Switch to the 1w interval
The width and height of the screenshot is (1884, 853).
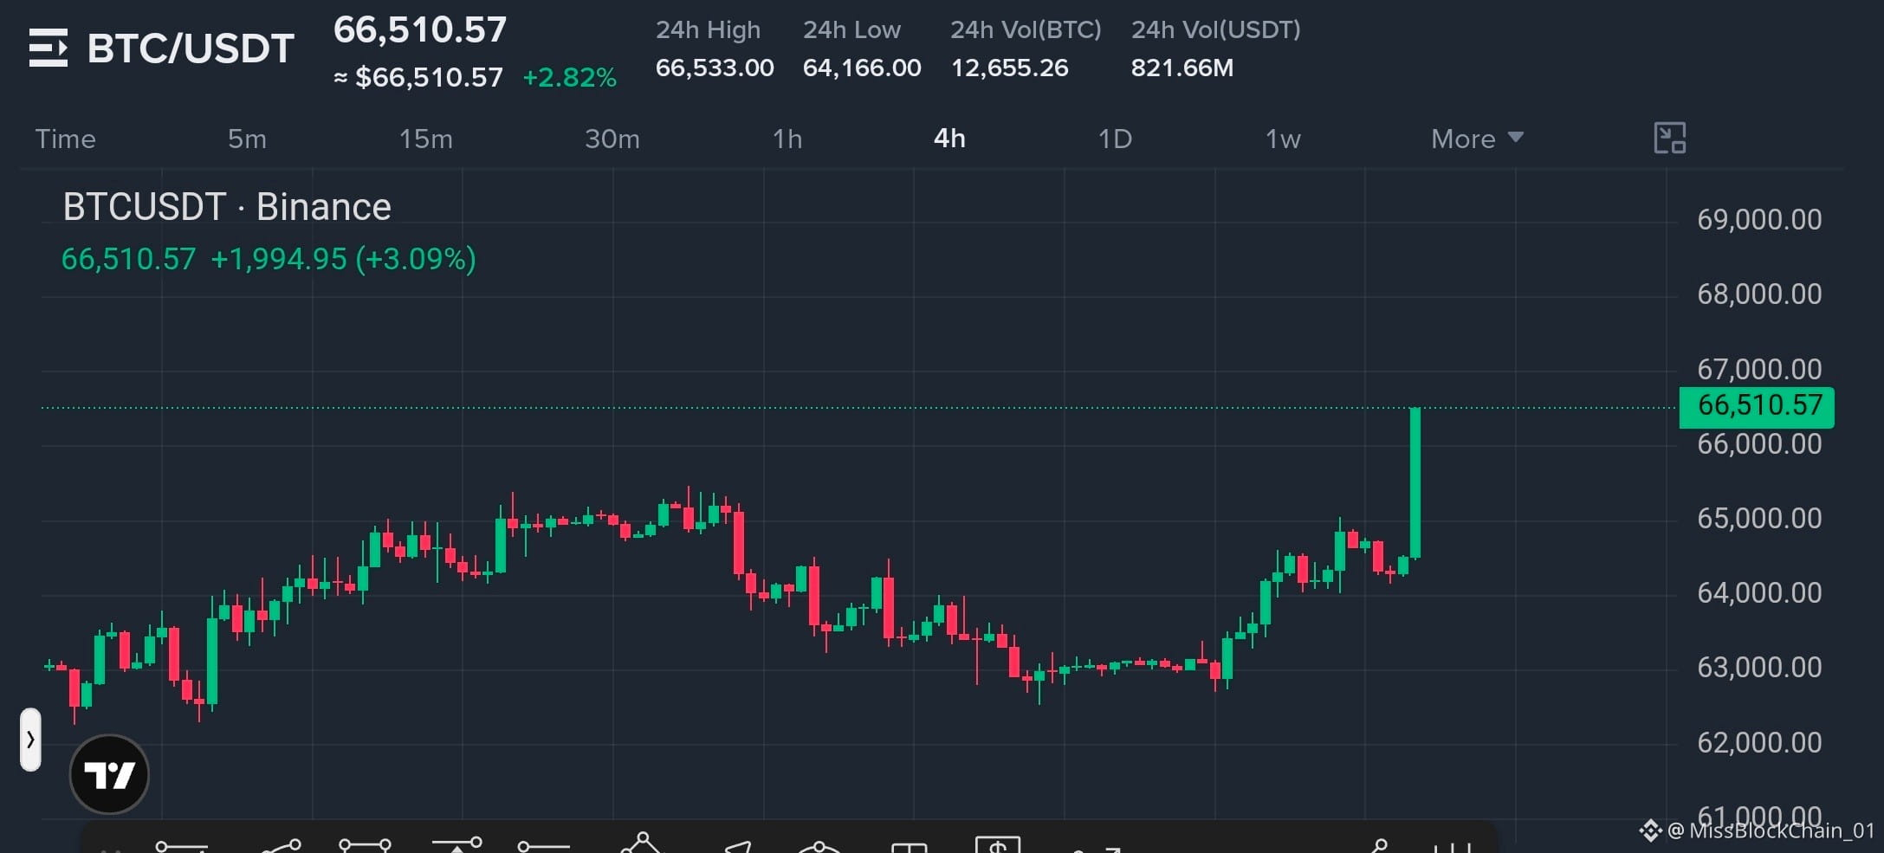(1283, 139)
